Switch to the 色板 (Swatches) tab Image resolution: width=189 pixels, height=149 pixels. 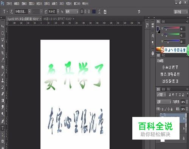163,22
